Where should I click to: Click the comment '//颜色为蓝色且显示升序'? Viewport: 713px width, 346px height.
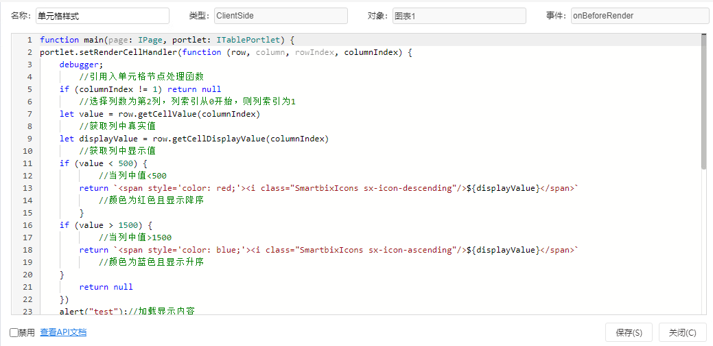151,262
